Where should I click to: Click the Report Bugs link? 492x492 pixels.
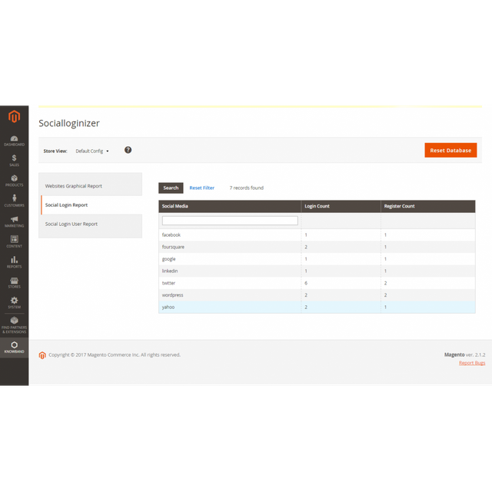[472, 363]
